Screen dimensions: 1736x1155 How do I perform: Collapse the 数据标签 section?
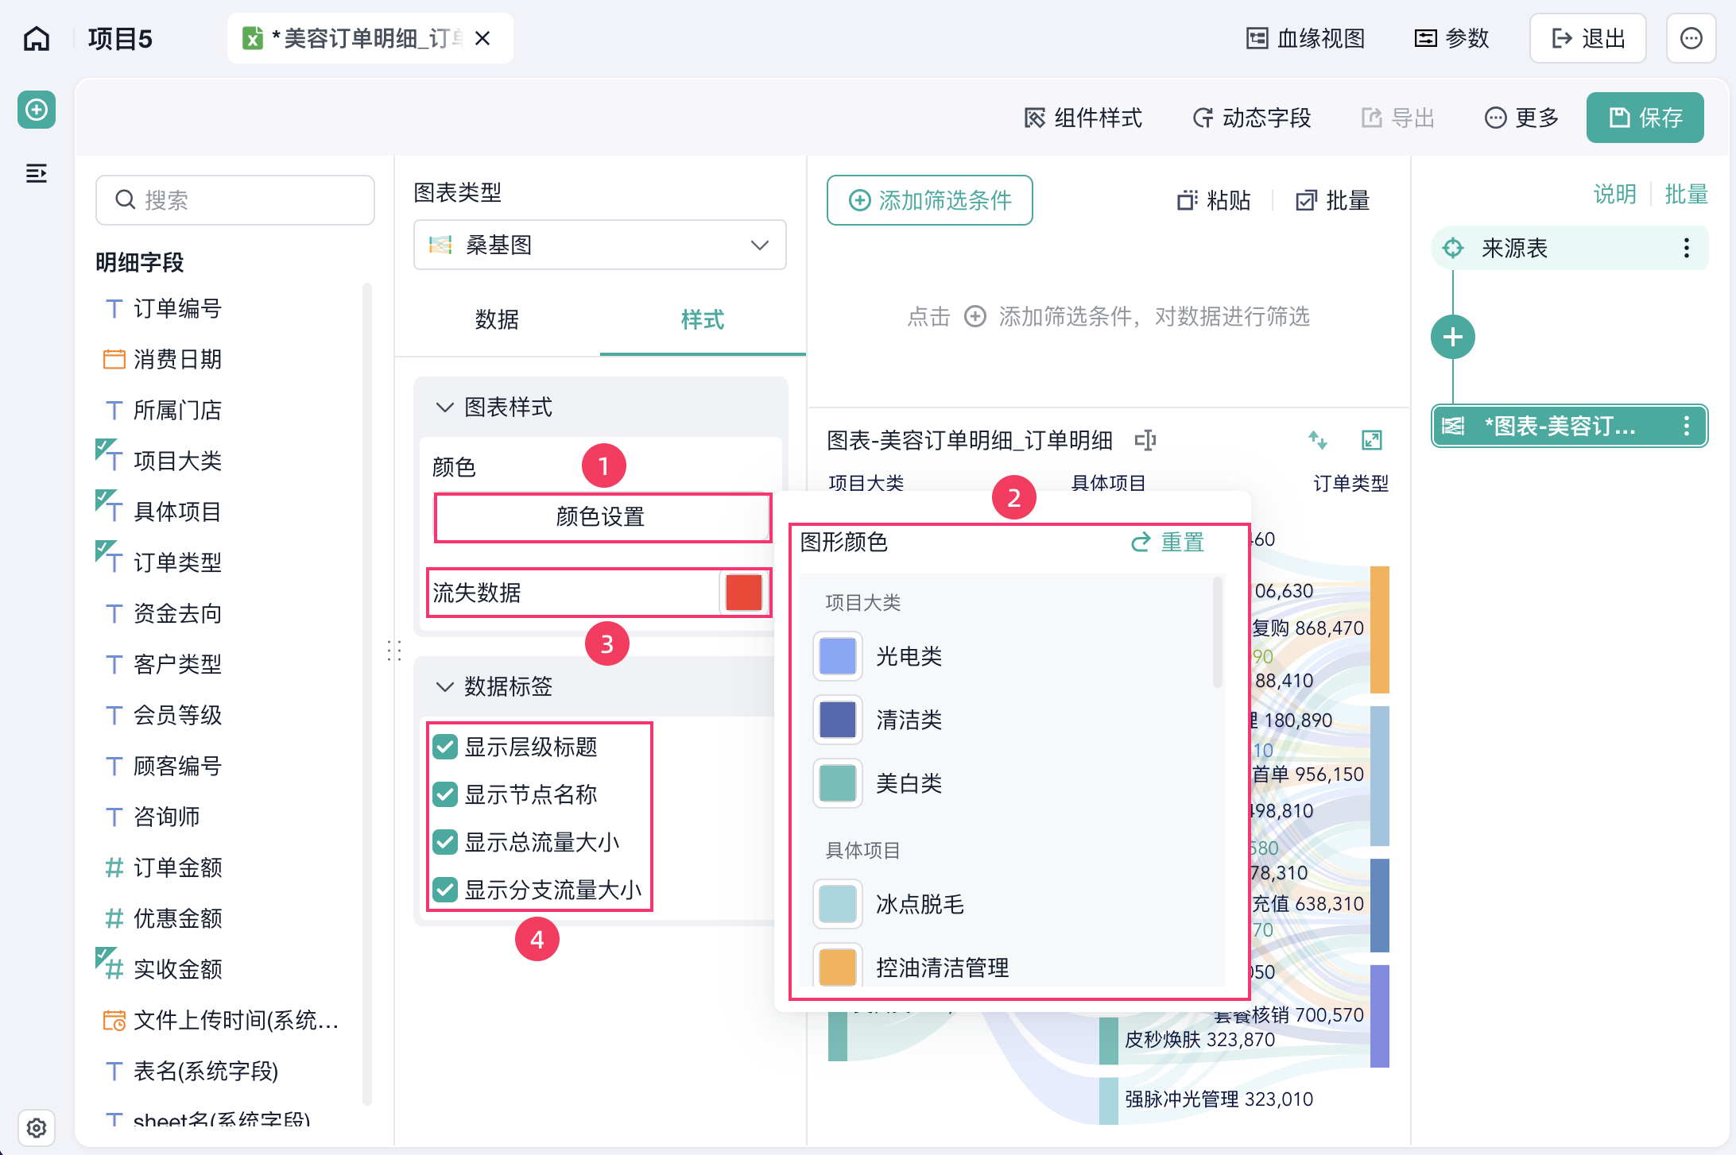(445, 686)
